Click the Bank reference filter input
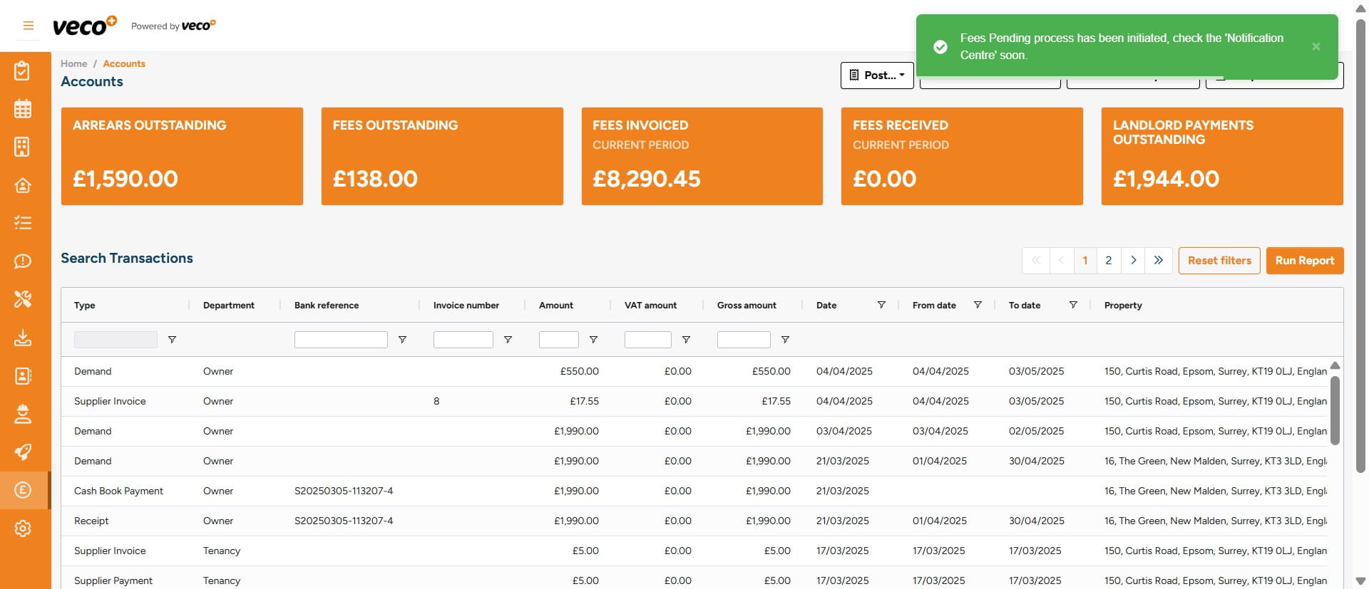 tap(341, 340)
